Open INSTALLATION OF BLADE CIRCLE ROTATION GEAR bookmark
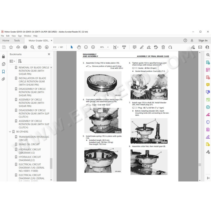This screenshot has height=211, width=211. tap(32, 81)
